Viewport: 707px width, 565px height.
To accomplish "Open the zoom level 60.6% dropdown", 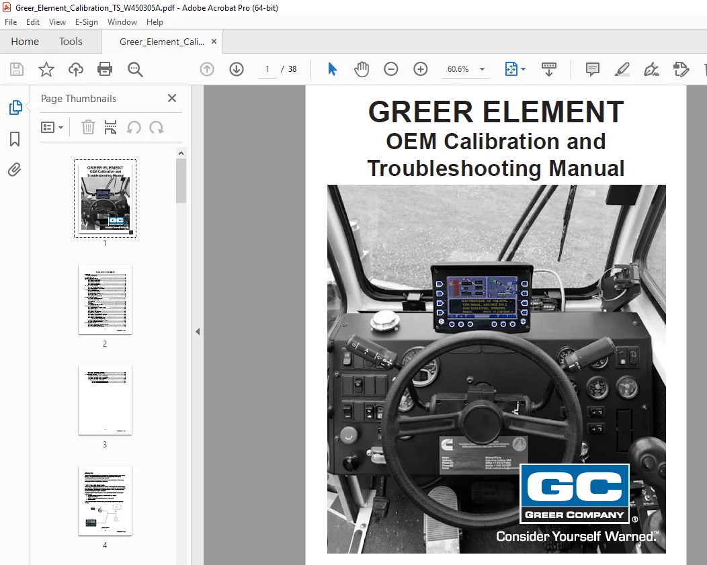I will tap(482, 69).
